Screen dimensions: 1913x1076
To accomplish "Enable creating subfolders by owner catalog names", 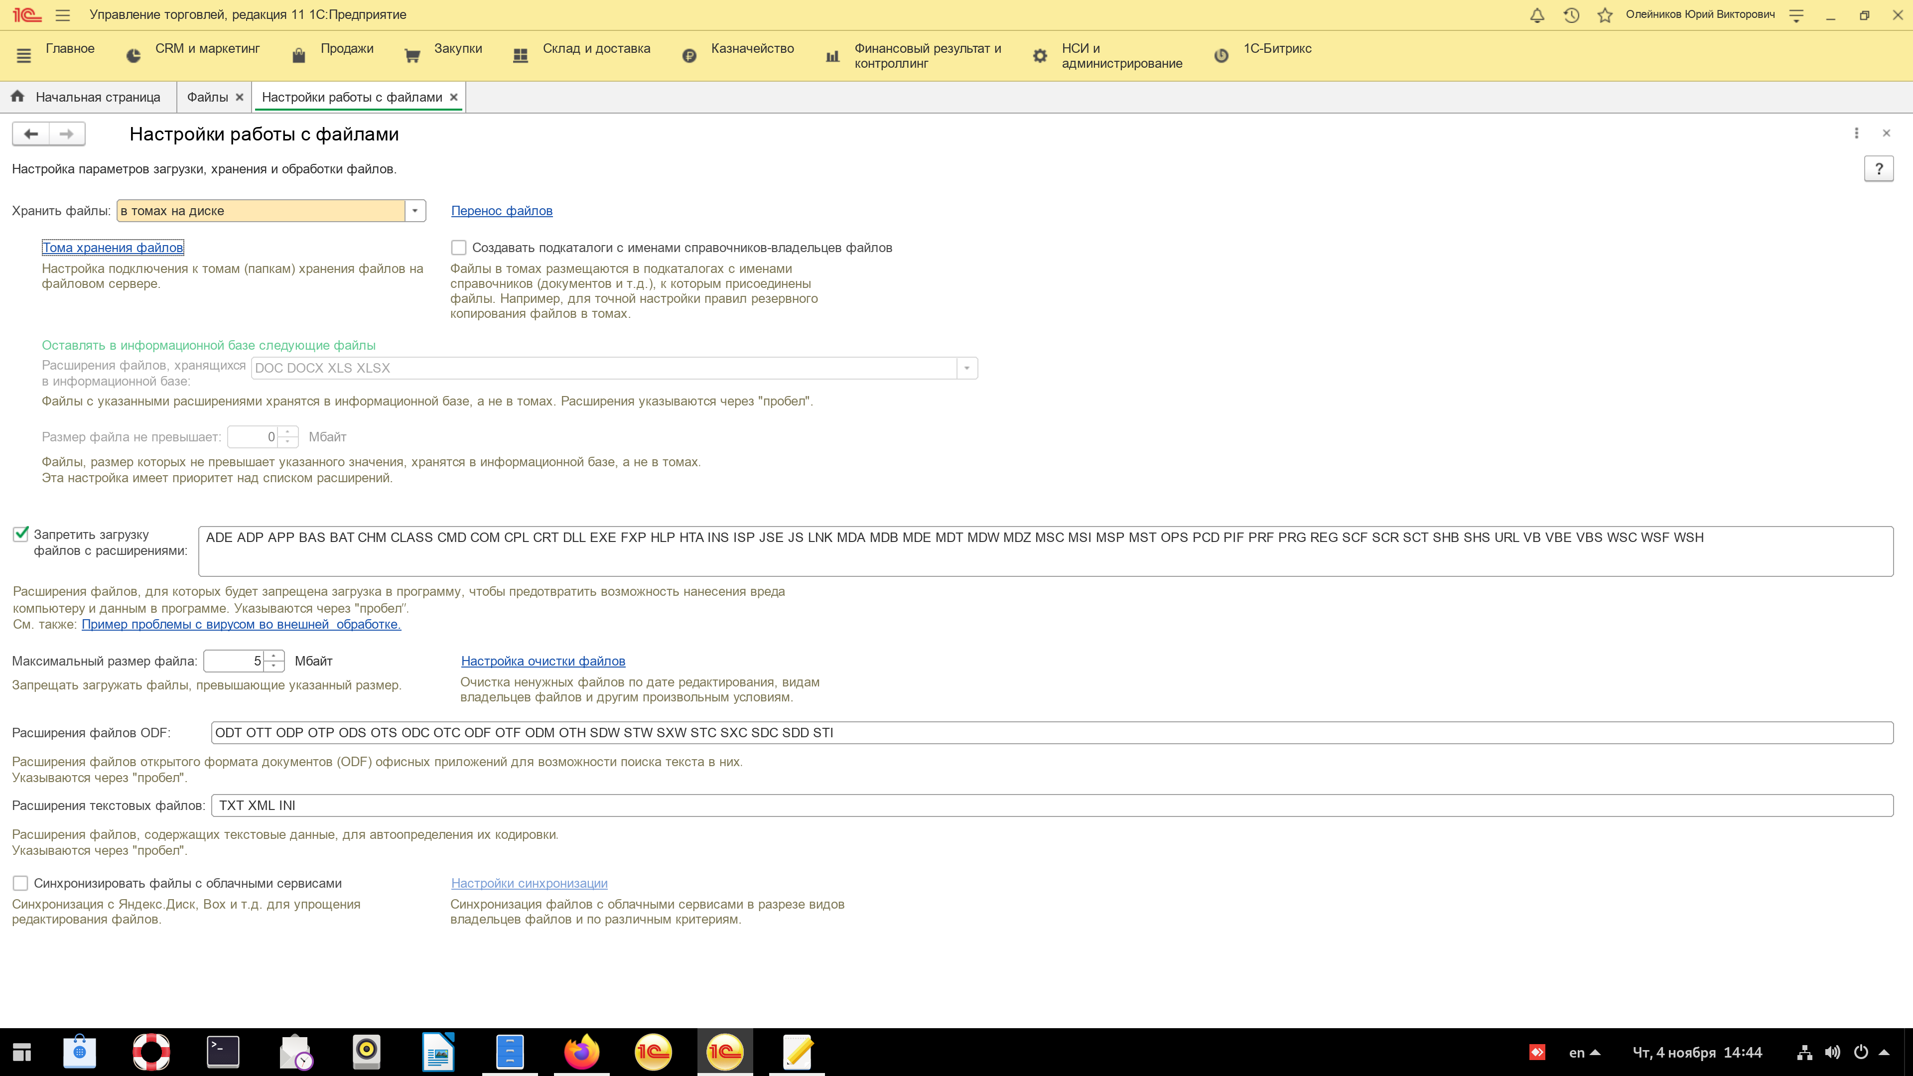I will tap(459, 247).
